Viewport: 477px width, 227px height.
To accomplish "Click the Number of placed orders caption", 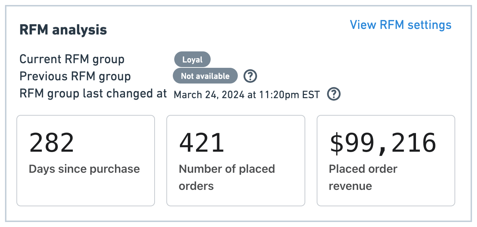I will (x=227, y=177).
